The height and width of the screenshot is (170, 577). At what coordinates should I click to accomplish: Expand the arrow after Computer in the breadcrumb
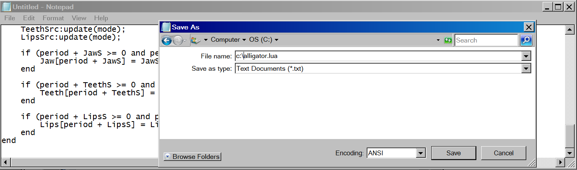tap(244, 40)
